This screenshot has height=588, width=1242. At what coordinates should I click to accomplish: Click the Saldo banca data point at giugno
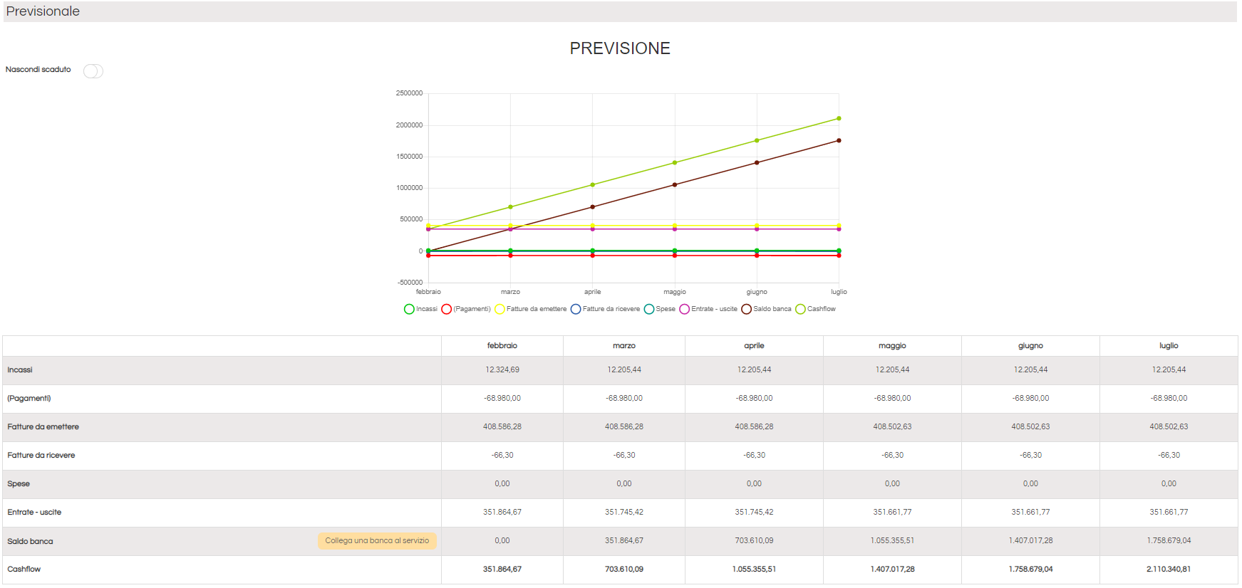pyautogui.click(x=757, y=163)
